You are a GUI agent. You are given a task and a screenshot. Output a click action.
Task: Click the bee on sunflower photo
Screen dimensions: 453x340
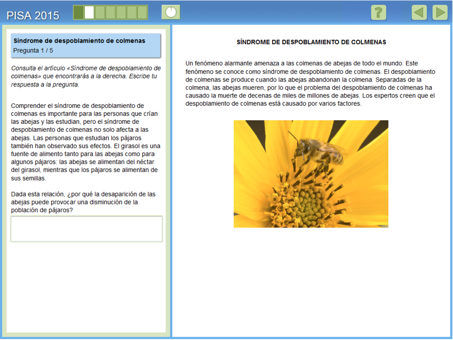(x=311, y=174)
